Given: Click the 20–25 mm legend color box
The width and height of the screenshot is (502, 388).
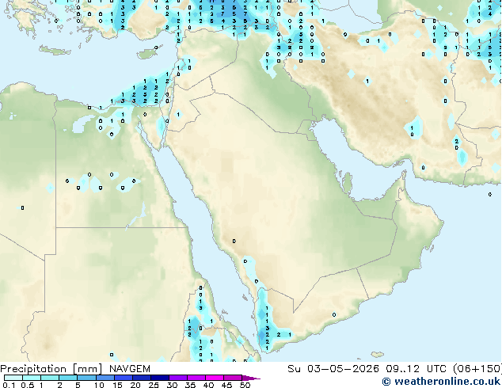Looking at the screenshot, I should coord(141,378).
